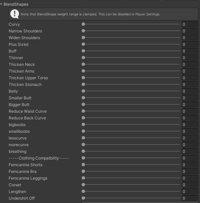The width and height of the screenshot is (200, 203).
Task: Click the Thinner label
Action: click(16, 58)
